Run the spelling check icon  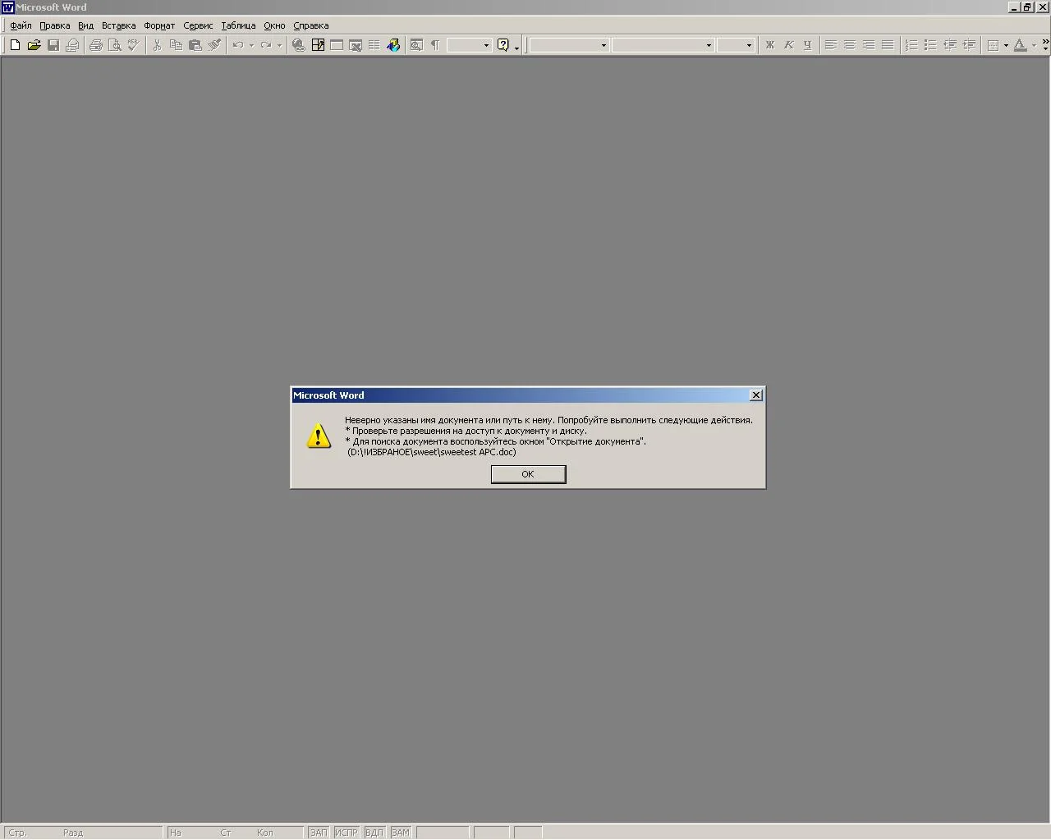[x=134, y=45]
